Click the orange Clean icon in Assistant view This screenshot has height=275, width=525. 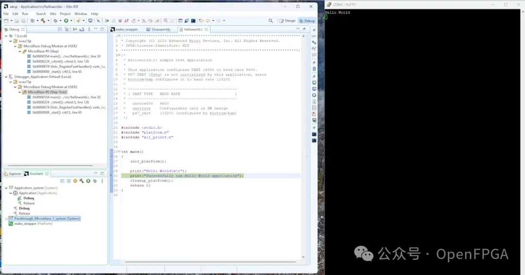[75, 181]
